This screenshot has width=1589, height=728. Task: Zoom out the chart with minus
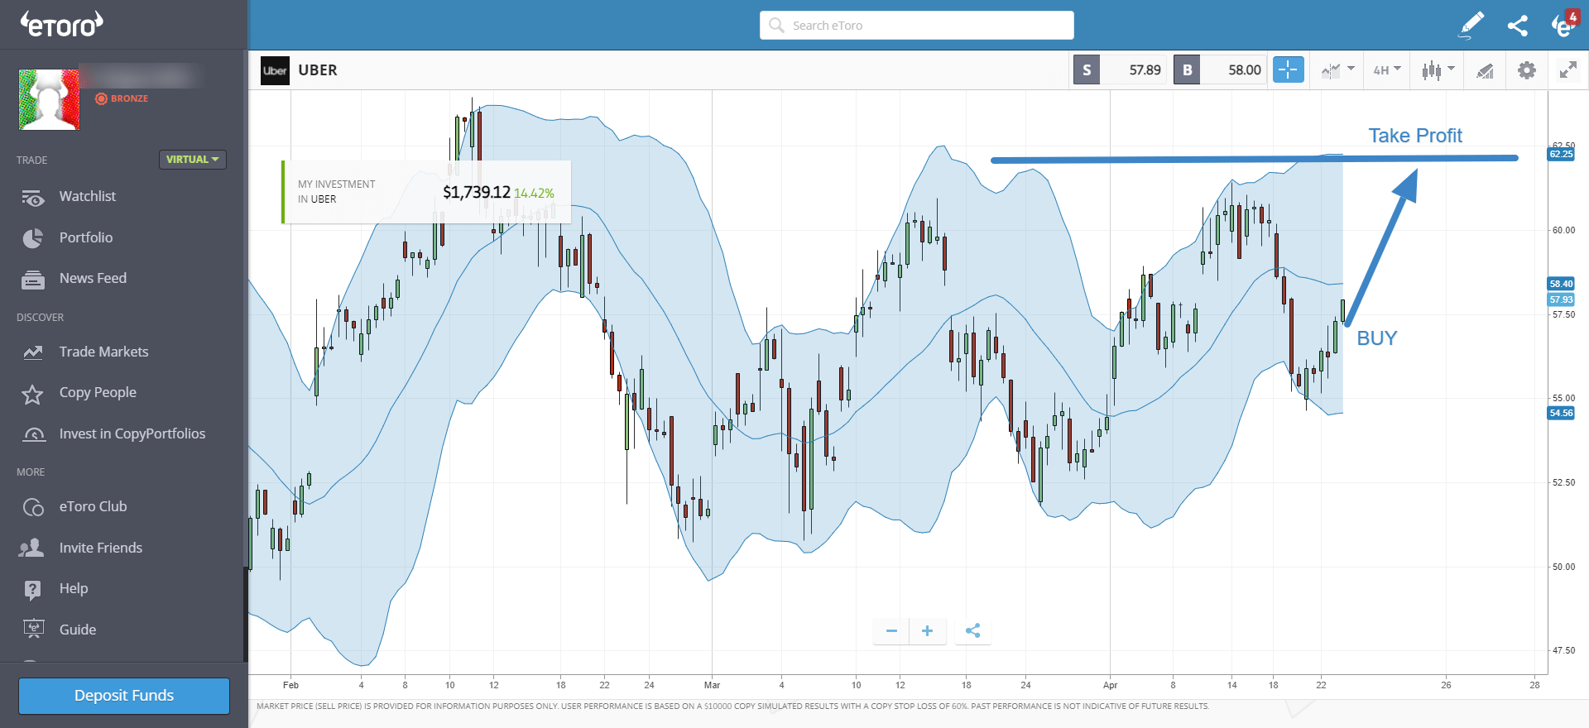coord(891,631)
